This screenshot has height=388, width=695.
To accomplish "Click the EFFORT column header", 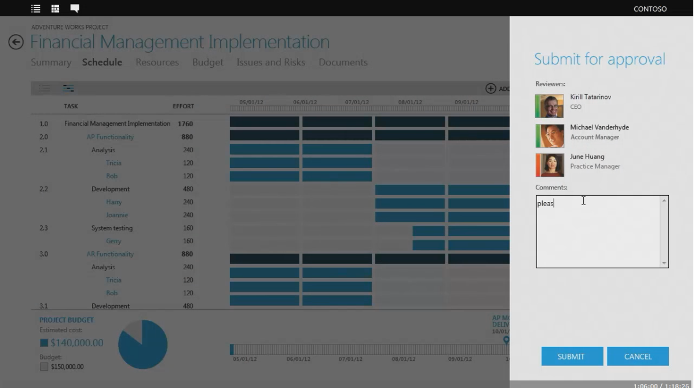I will (x=183, y=107).
